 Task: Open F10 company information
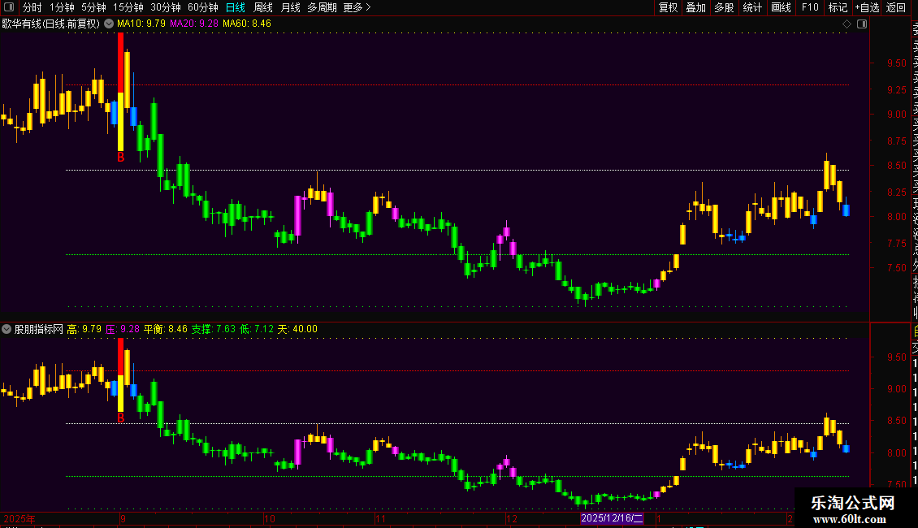pyautogui.click(x=810, y=7)
